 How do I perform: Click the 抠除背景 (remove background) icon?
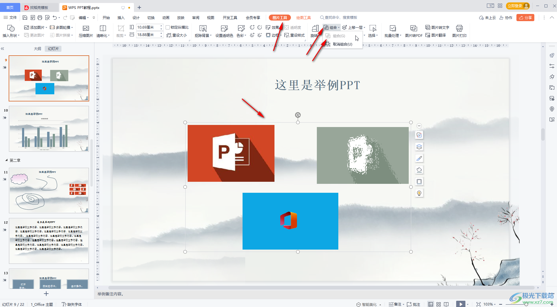[x=203, y=28]
